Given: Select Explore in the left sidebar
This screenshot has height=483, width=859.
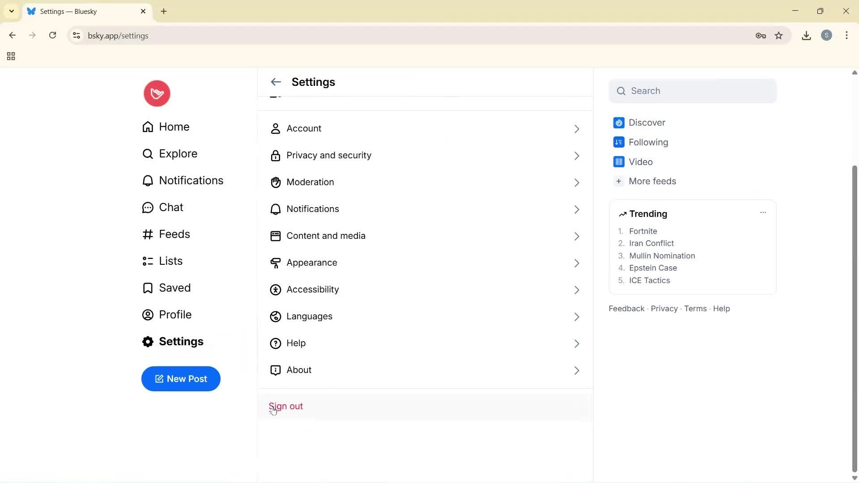Looking at the screenshot, I should tap(178, 153).
